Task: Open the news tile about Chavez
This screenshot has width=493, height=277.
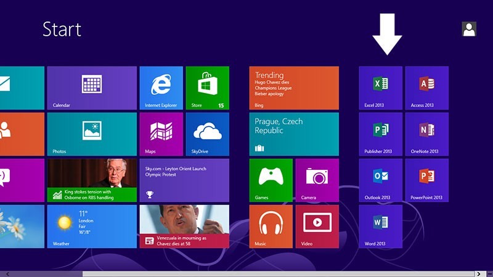Action: 184,227
